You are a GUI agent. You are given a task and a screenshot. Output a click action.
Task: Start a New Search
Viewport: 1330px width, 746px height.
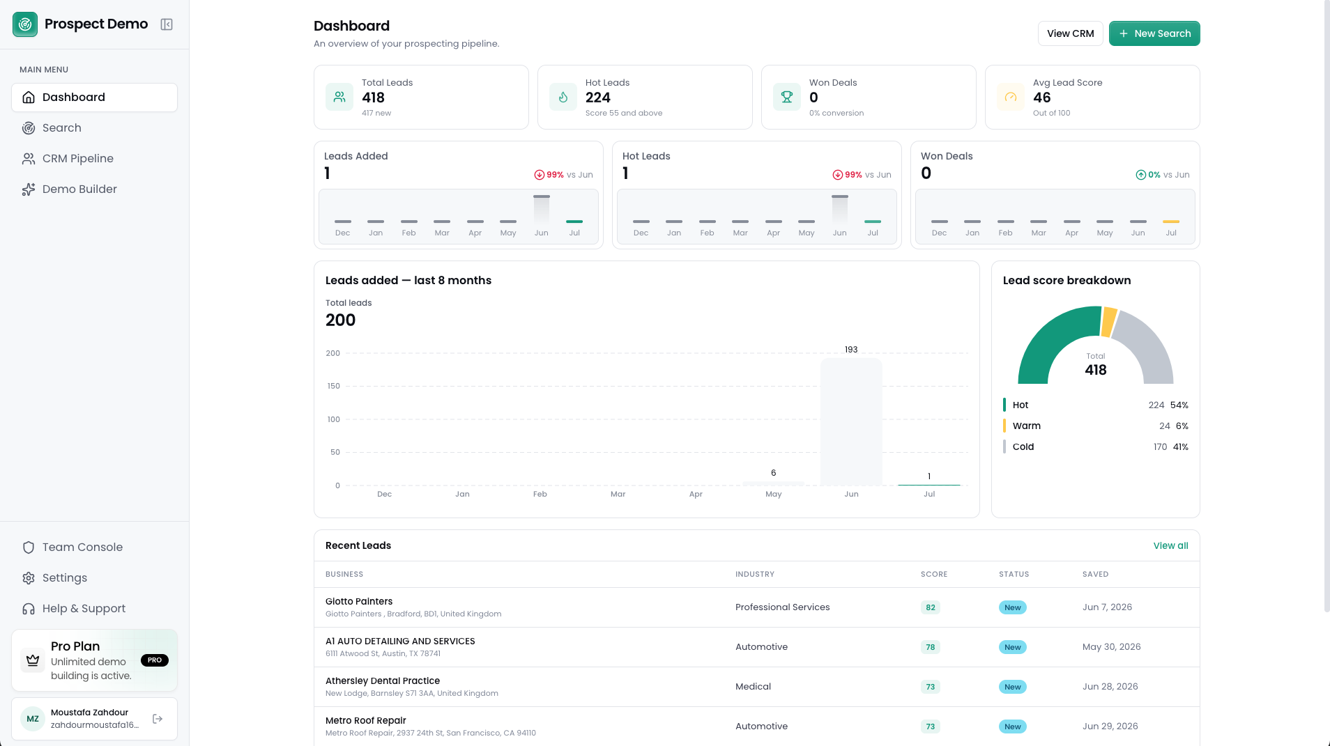coord(1154,33)
